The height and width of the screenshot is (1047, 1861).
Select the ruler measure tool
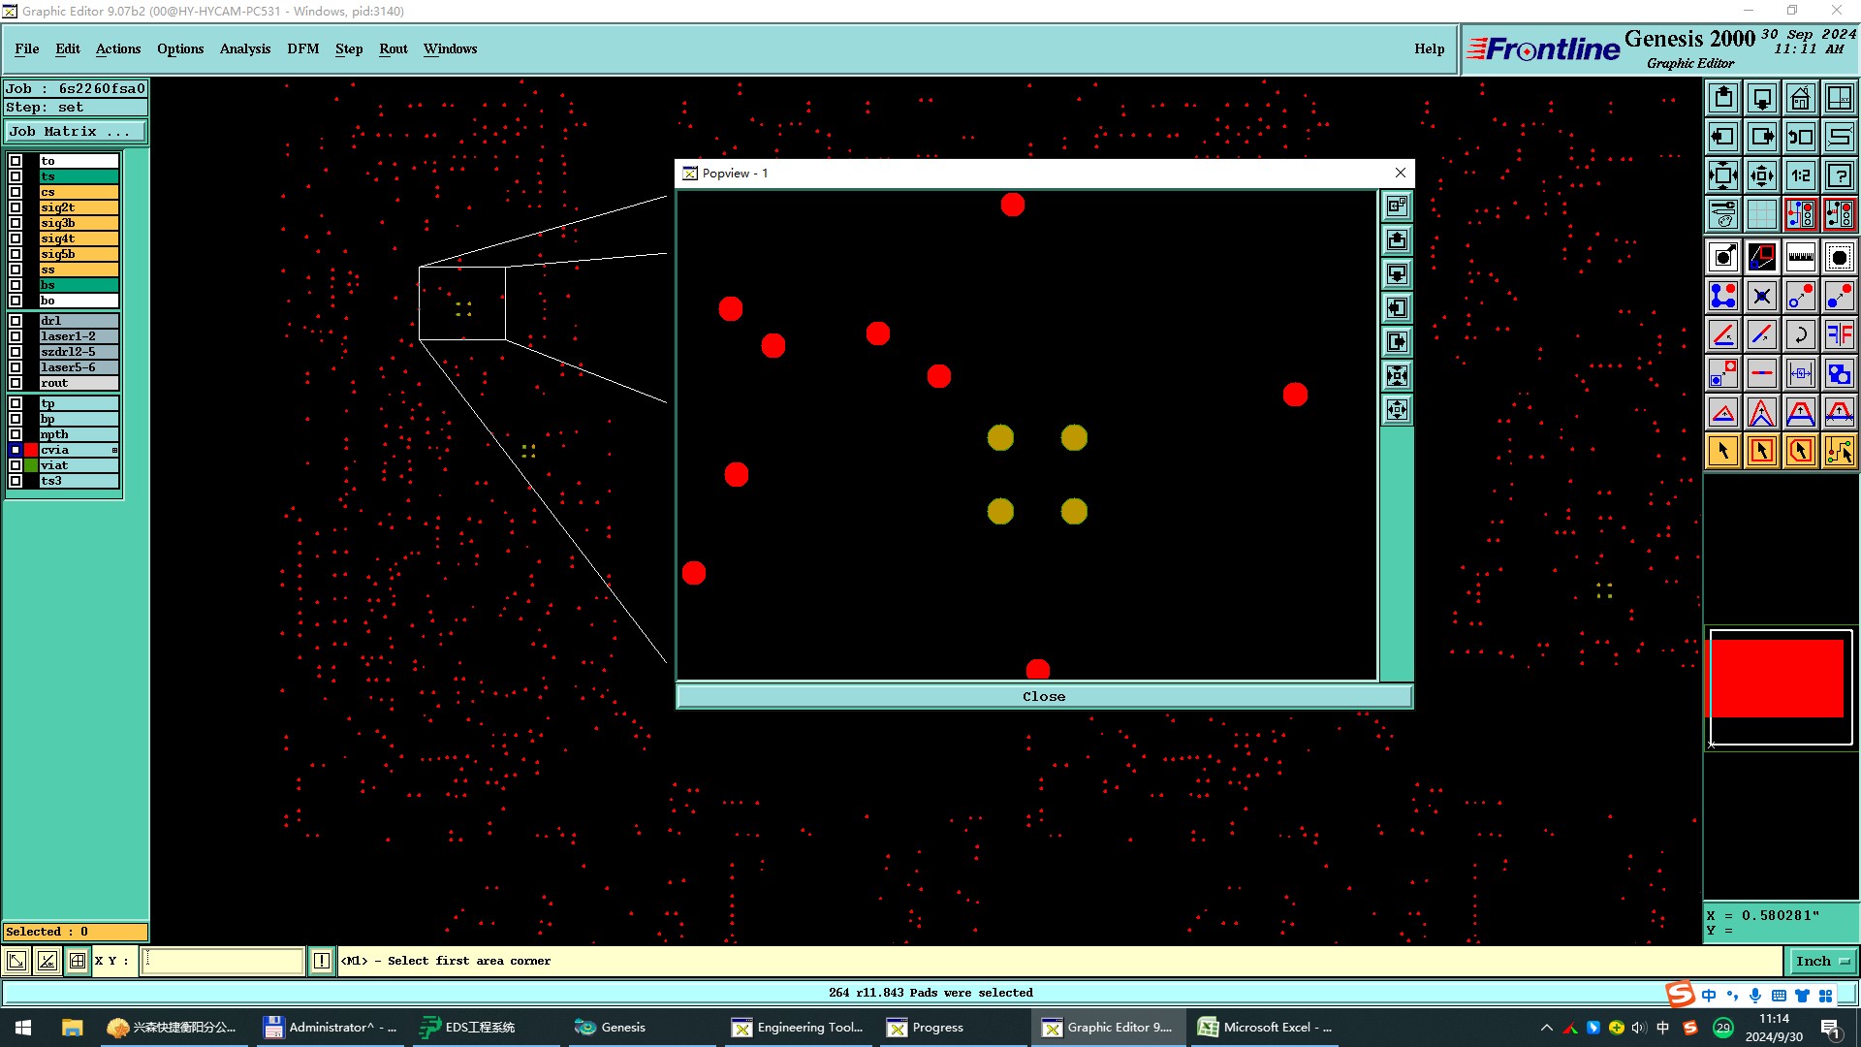click(1801, 257)
